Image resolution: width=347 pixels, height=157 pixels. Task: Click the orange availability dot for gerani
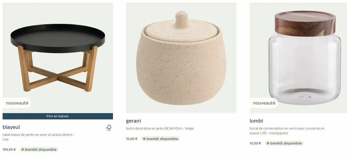[144, 139]
